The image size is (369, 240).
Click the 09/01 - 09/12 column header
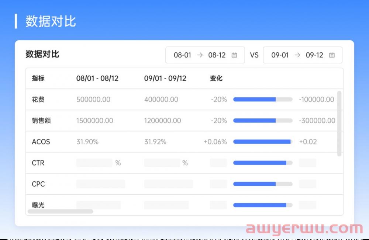click(165, 78)
